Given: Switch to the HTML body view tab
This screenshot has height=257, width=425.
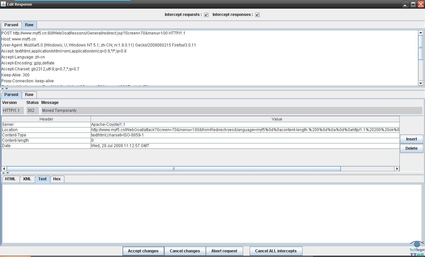Looking at the screenshot, I should (x=10, y=179).
